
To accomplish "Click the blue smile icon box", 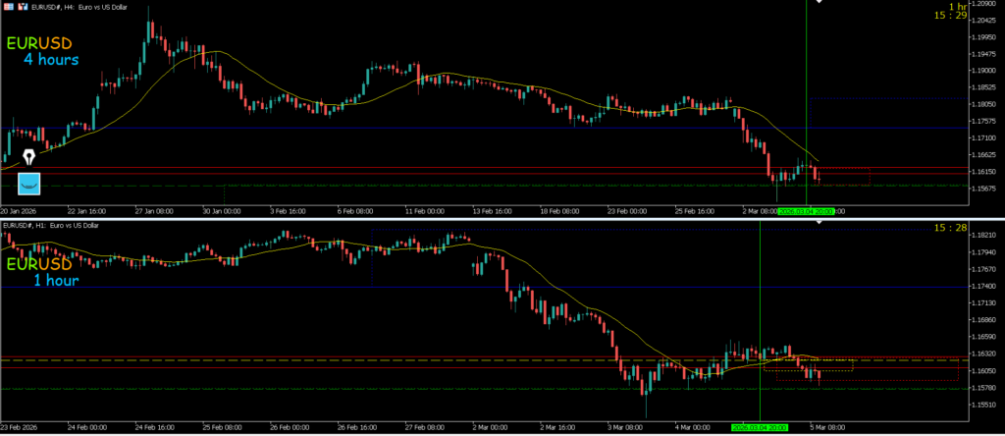I will click(30, 183).
